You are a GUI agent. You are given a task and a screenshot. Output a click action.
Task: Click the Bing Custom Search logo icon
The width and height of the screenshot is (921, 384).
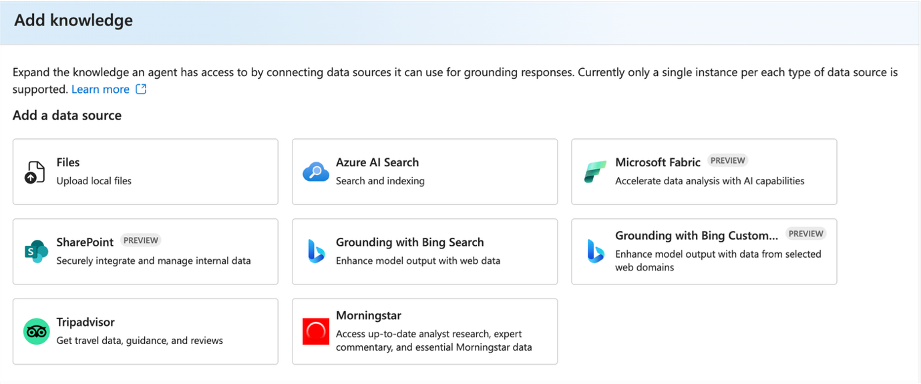click(x=595, y=252)
